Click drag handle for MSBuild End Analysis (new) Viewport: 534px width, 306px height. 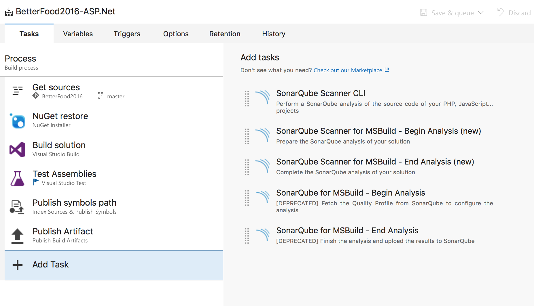point(247,167)
